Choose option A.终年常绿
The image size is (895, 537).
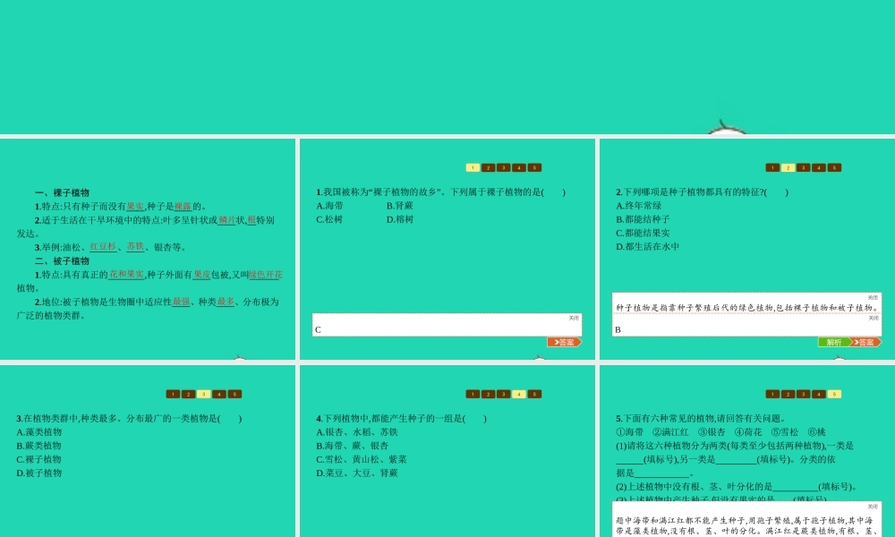click(x=639, y=206)
